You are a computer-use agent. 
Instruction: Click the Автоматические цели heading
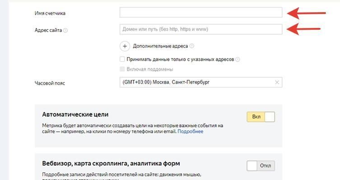click(x=75, y=115)
